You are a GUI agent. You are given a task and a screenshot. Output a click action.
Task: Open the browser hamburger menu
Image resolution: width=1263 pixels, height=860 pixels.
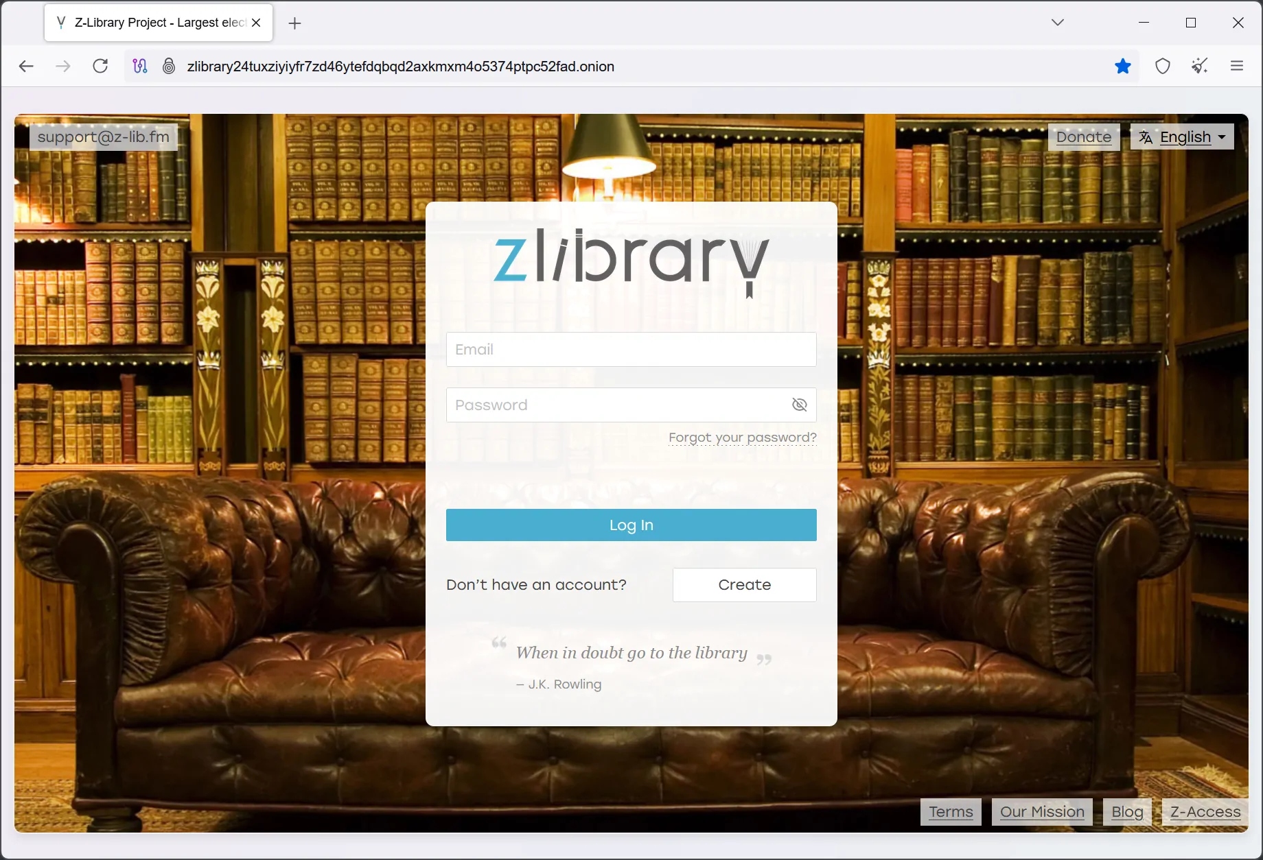(1237, 66)
